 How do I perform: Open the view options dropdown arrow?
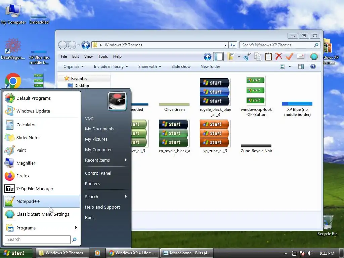tap(290, 67)
